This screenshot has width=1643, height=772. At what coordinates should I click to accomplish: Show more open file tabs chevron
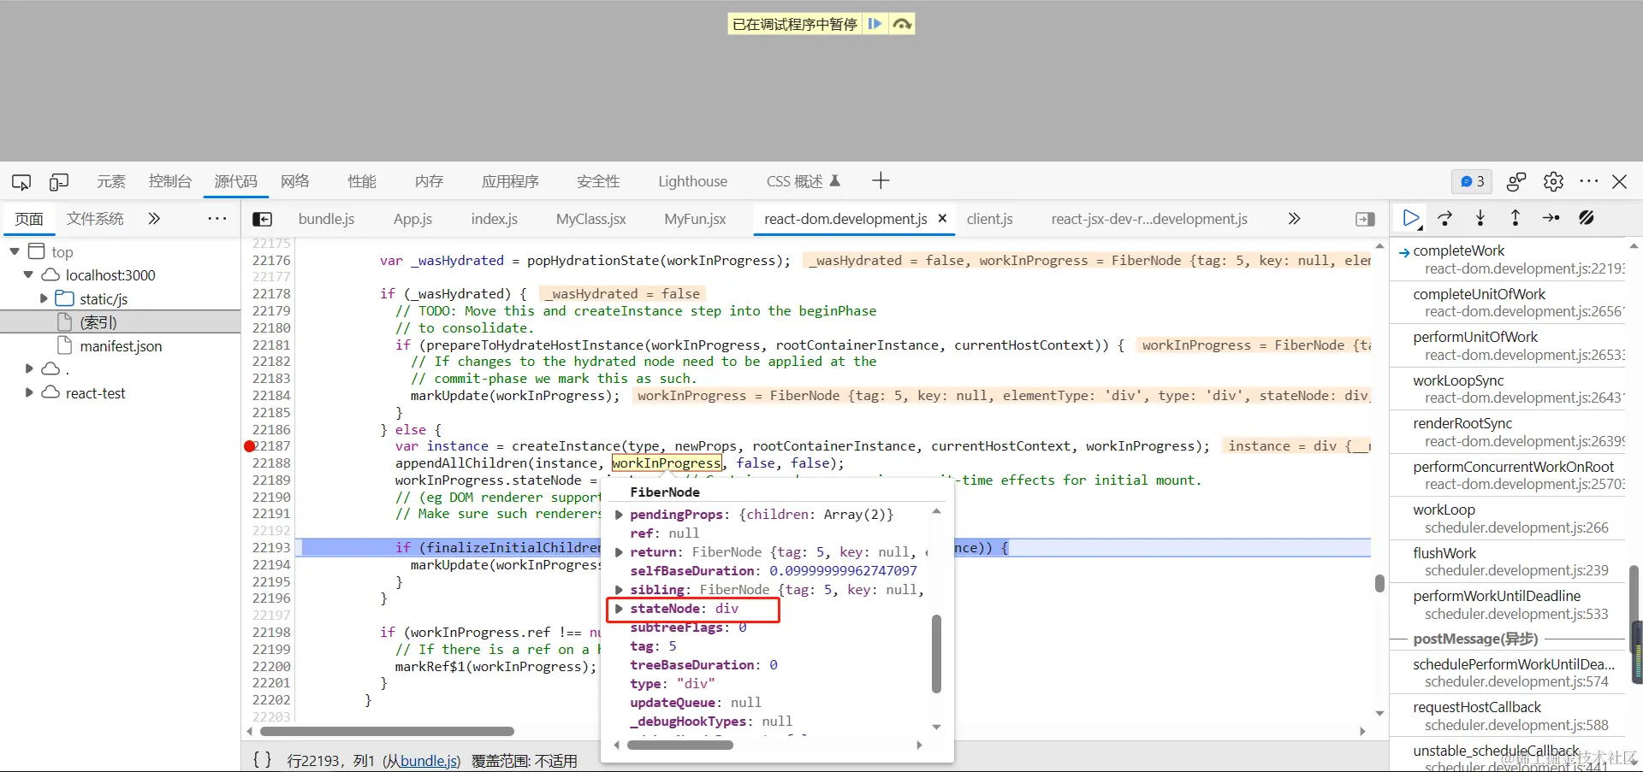coord(1294,219)
